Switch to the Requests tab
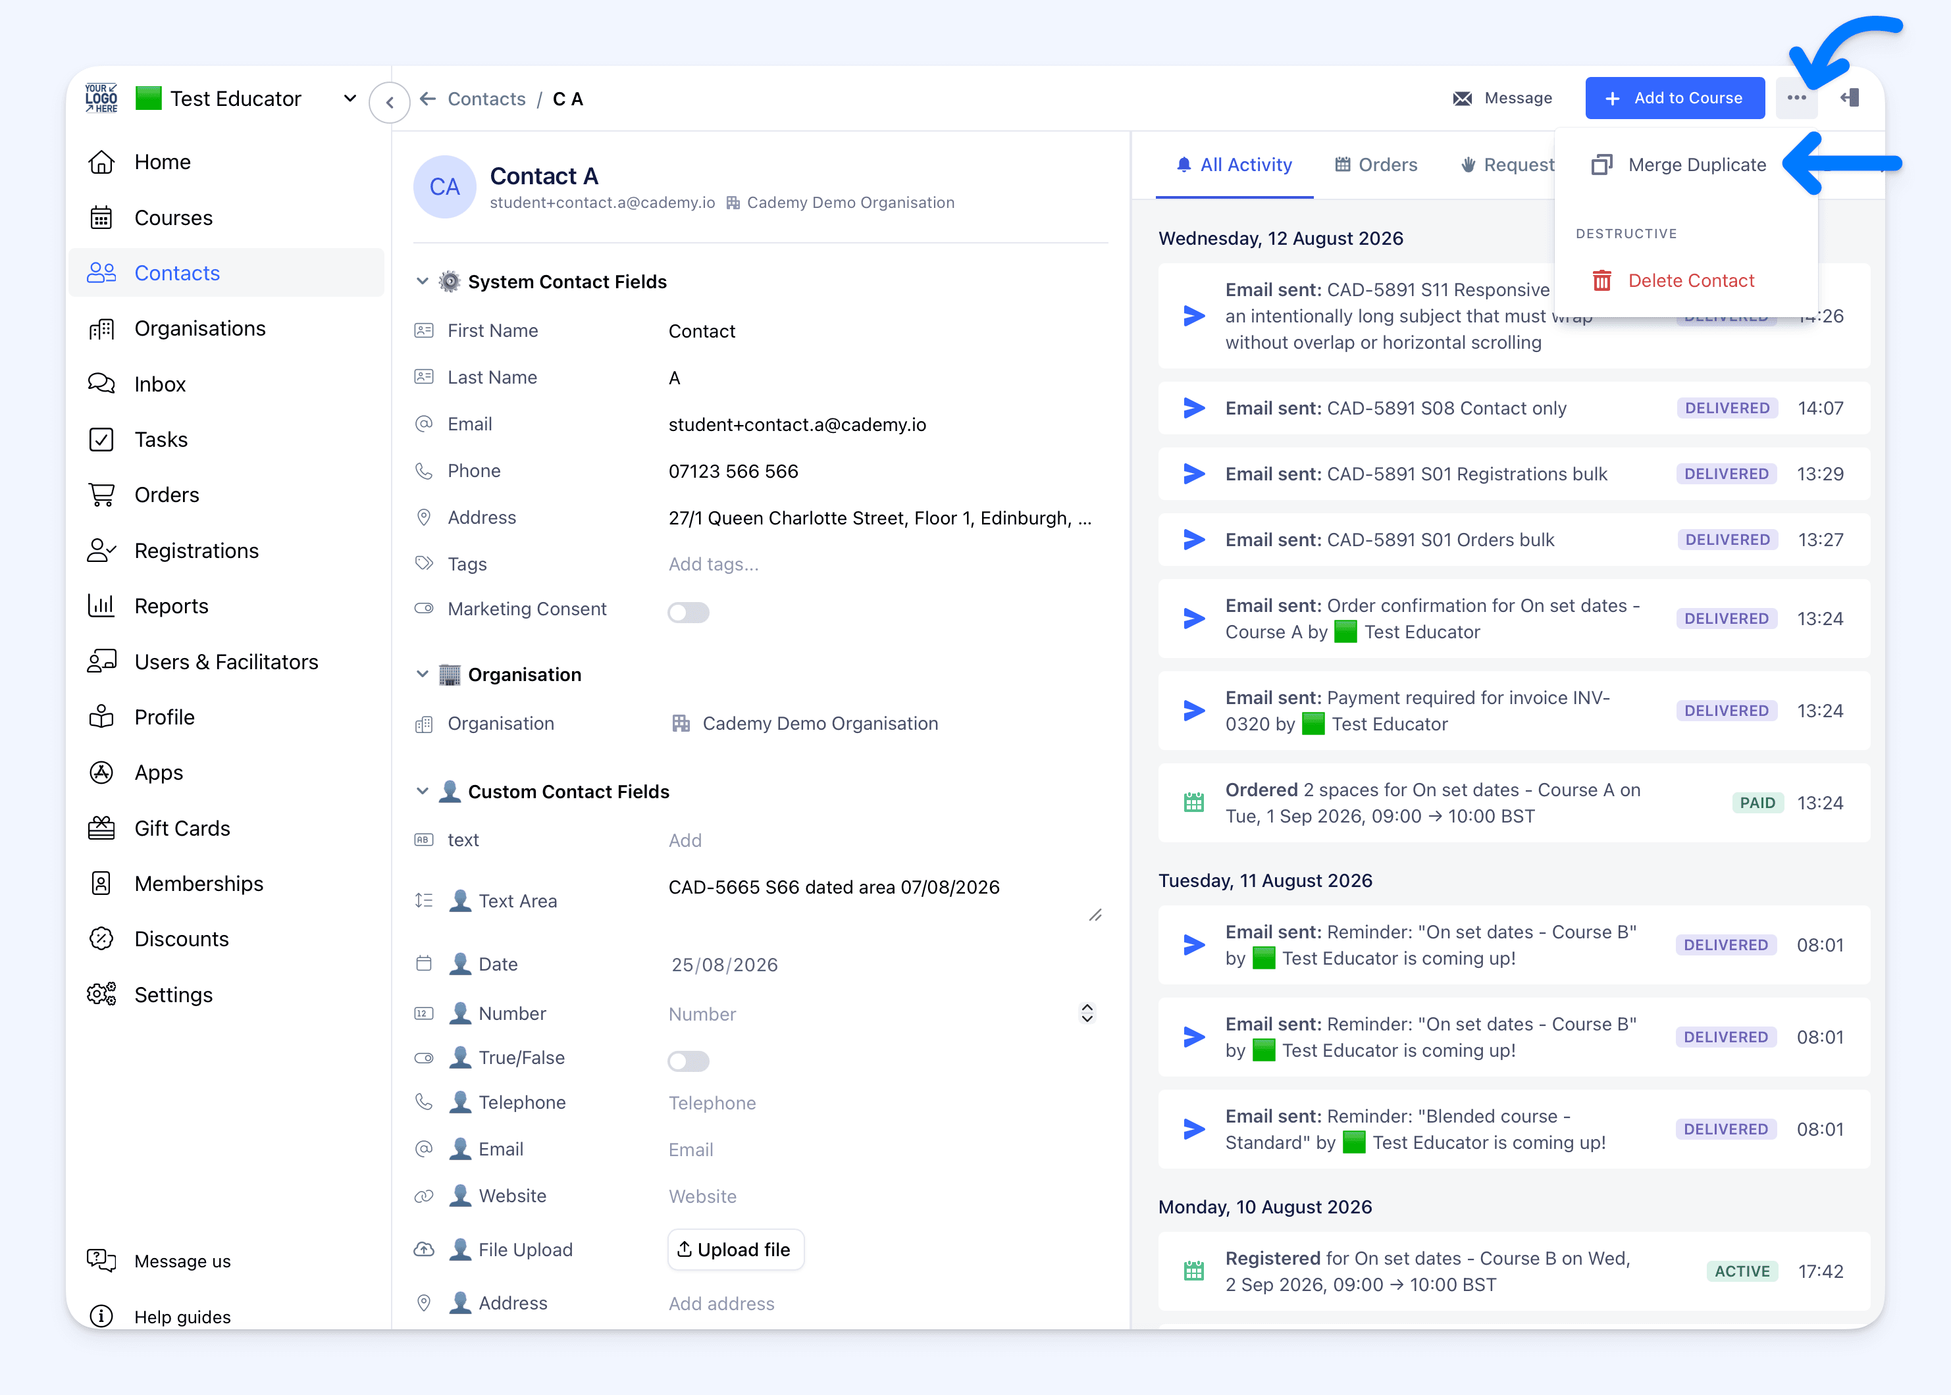 tap(1508, 165)
